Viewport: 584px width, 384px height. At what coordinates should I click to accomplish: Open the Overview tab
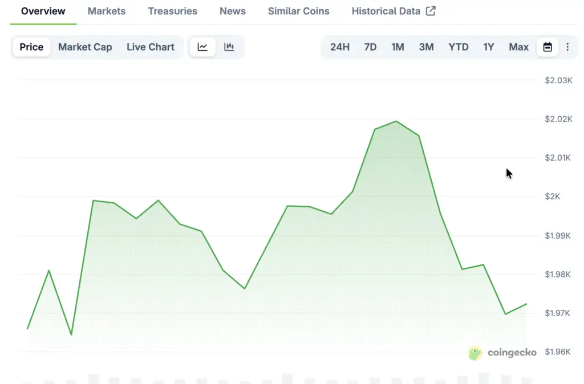(x=43, y=11)
